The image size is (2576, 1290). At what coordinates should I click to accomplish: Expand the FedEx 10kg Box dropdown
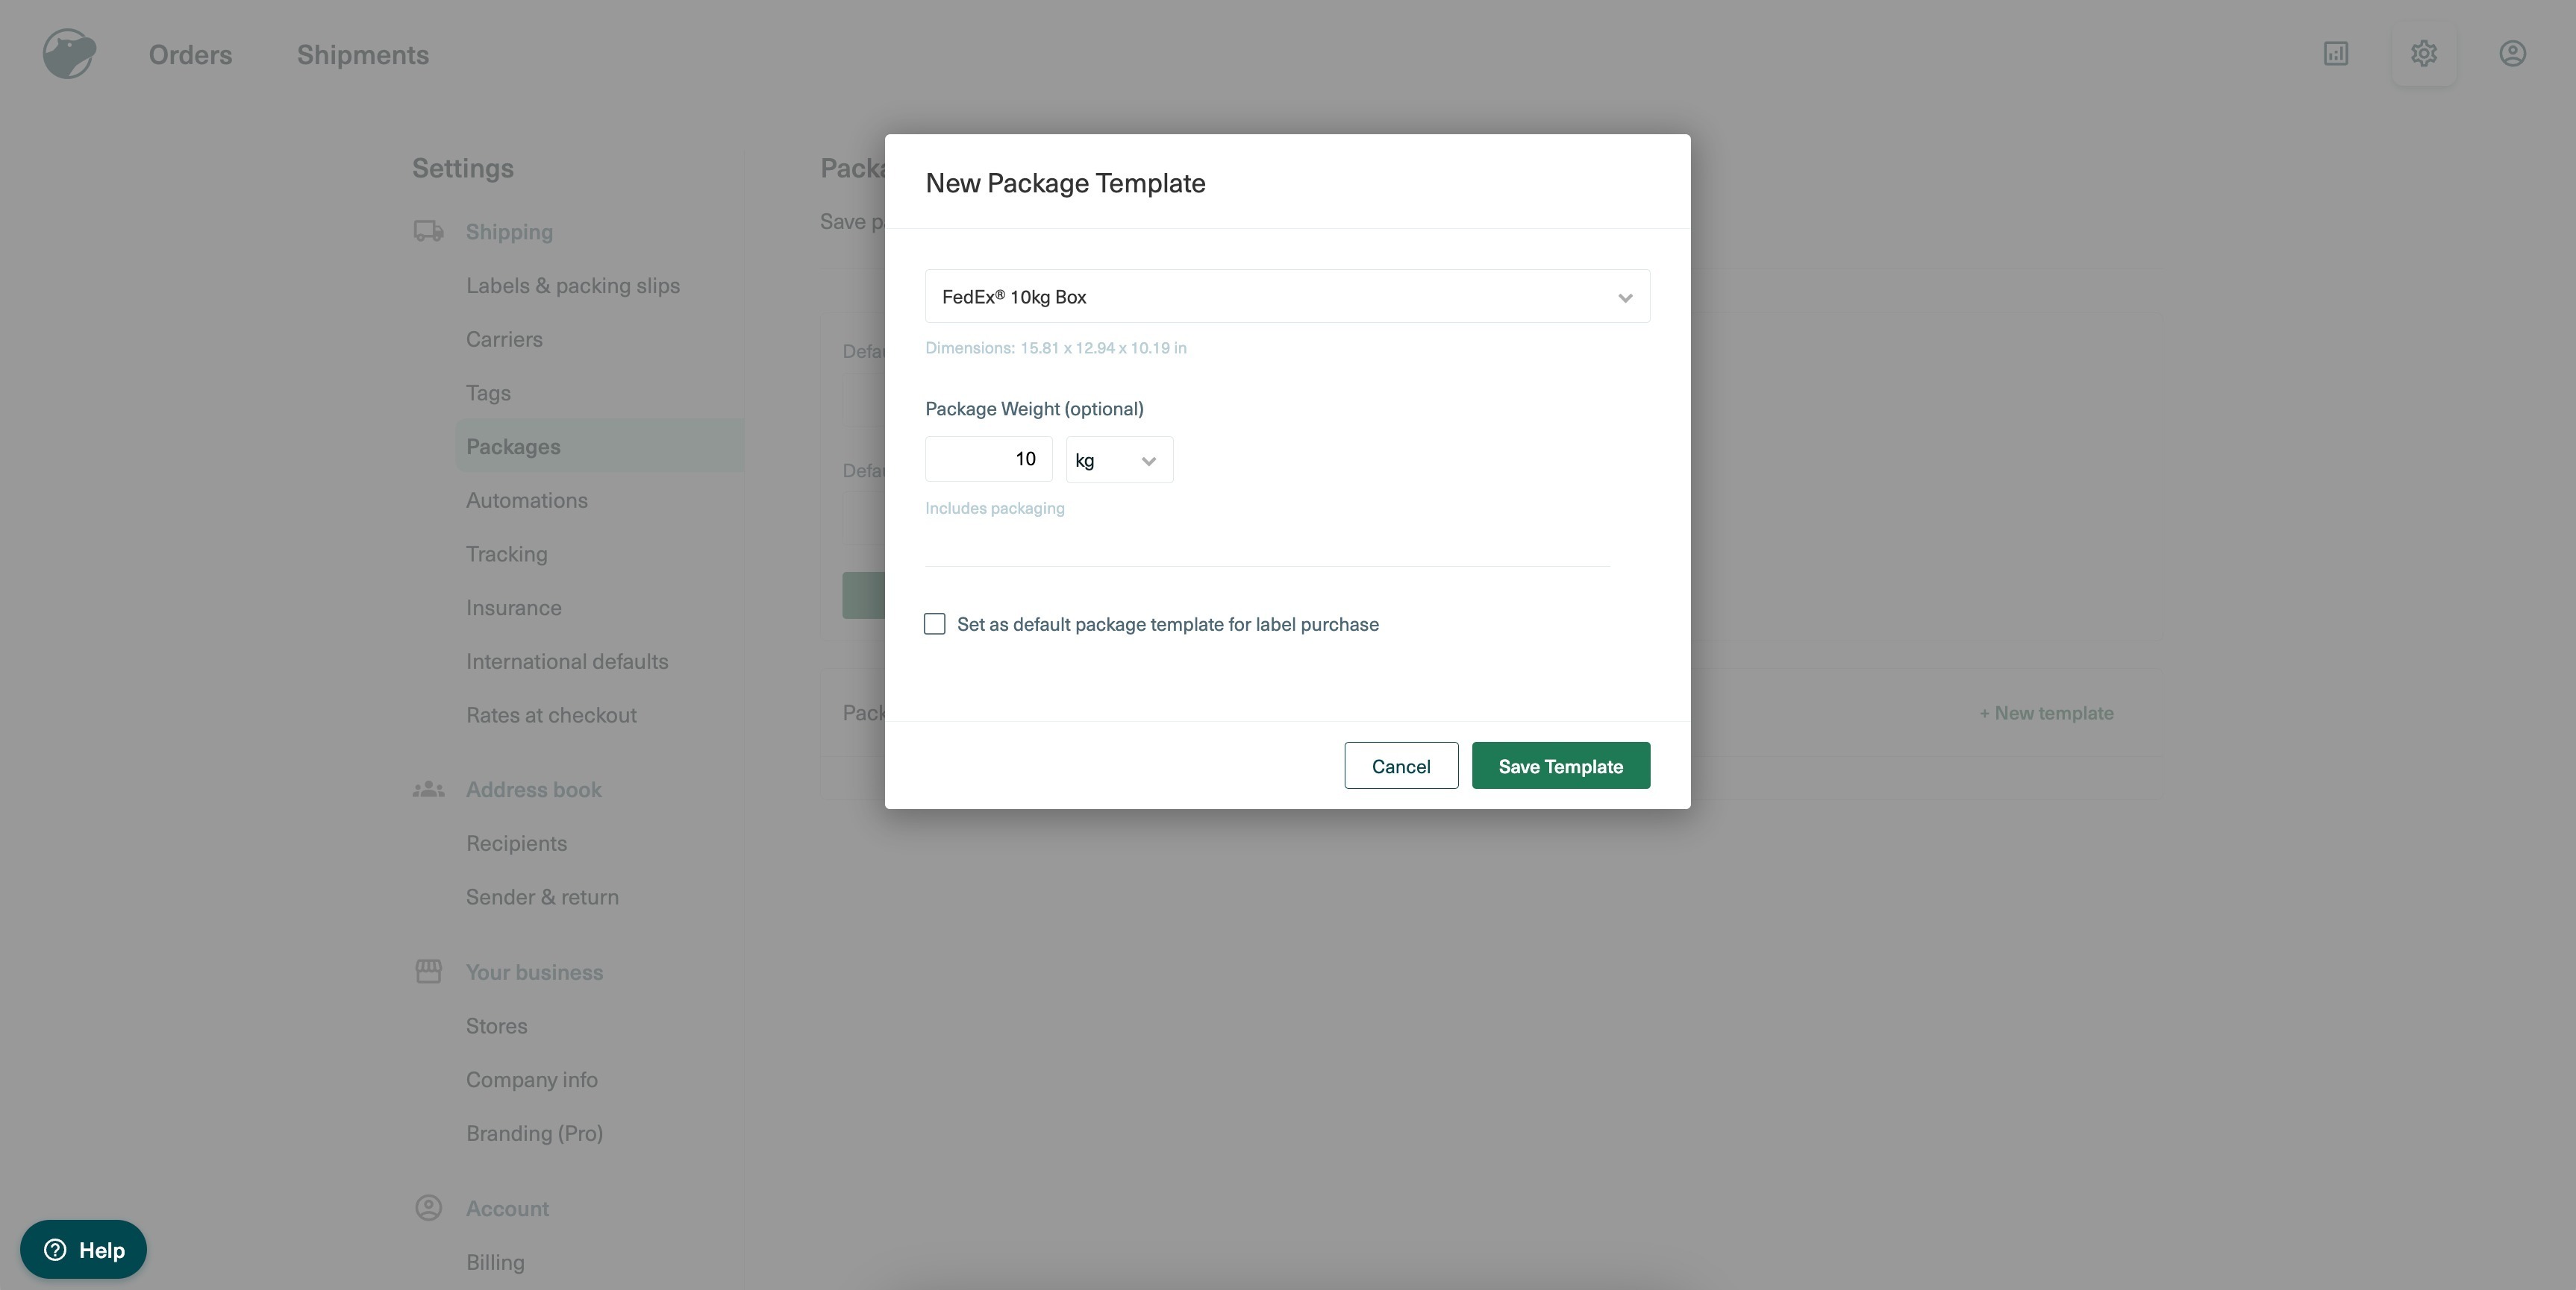click(1287, 297)
